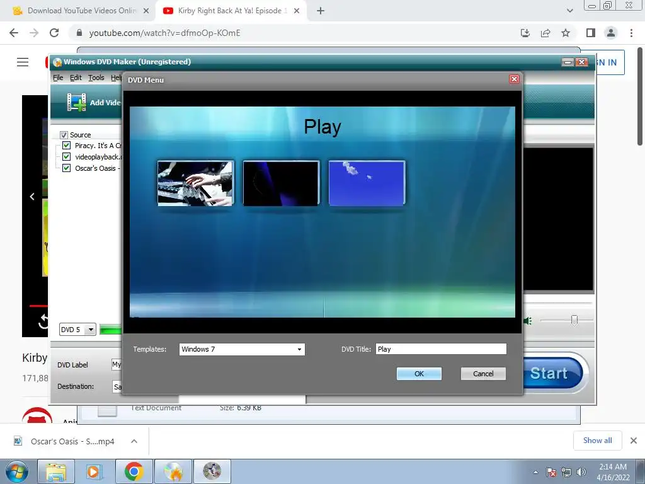Click the previous arrow on YouTube player

point(32,197)
